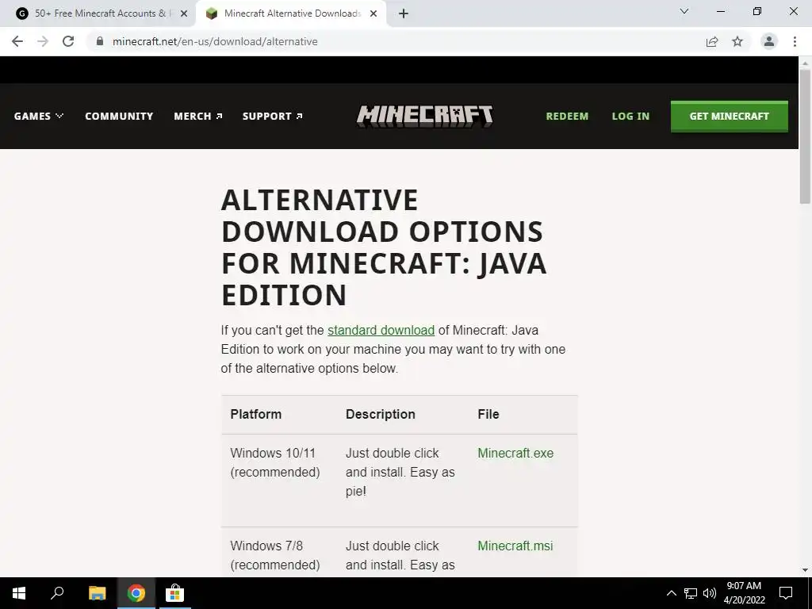Restore down the Chrome window
Image resolution: width=812 pixels, height=609 pixels.
point(757,11)
